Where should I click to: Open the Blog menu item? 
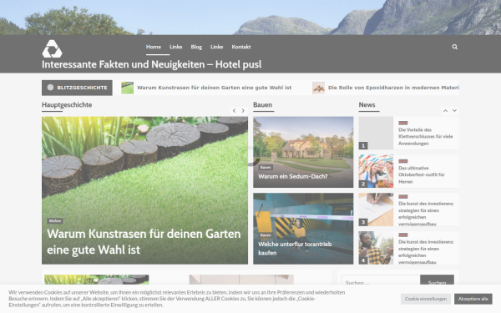pyautogui.click(x=196, y=47)
